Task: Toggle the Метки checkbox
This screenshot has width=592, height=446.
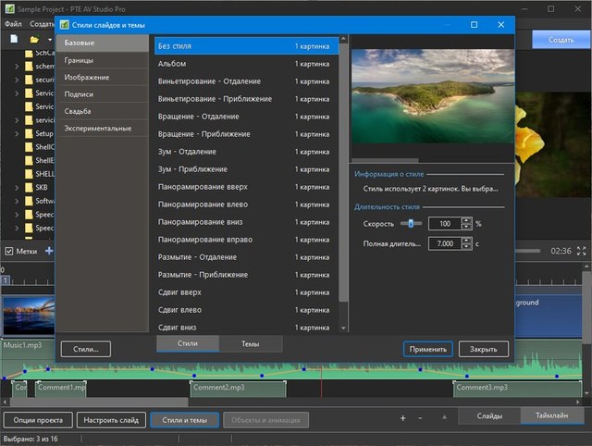Action: tap(9, 251)
